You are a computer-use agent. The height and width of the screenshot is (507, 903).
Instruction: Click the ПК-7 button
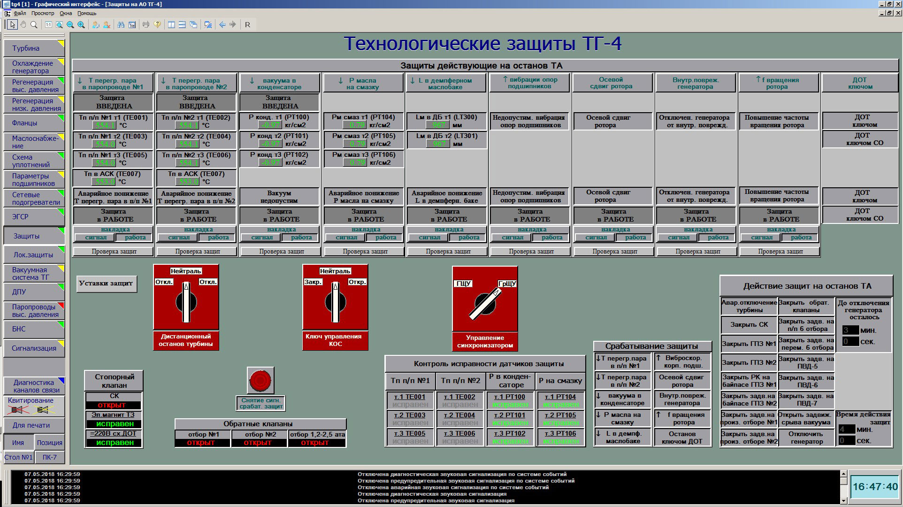[x=50, y=457]
